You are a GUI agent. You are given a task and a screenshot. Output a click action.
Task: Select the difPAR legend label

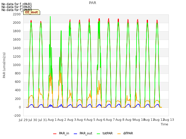click(x=128, y=133)
